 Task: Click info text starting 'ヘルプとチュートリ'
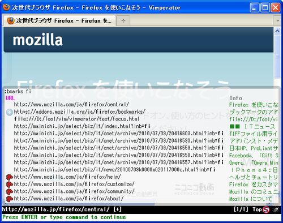point(254,177)
